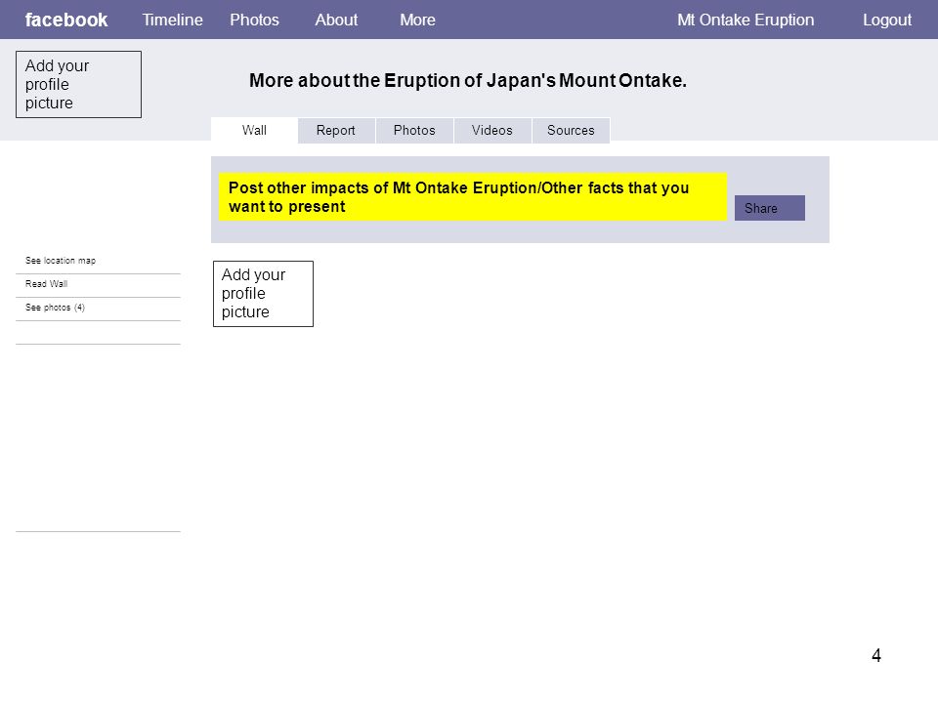
Task: Open the Photos tab below the title
Action: click(x=414, y=130)
